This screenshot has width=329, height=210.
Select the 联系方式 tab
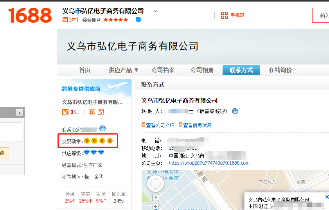point(241,70)
